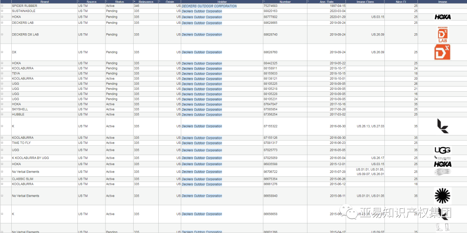Image resolution: width=467 pixels, height=233 pixels.
Task: Click the number 87155126
Action: pos(270,138)
